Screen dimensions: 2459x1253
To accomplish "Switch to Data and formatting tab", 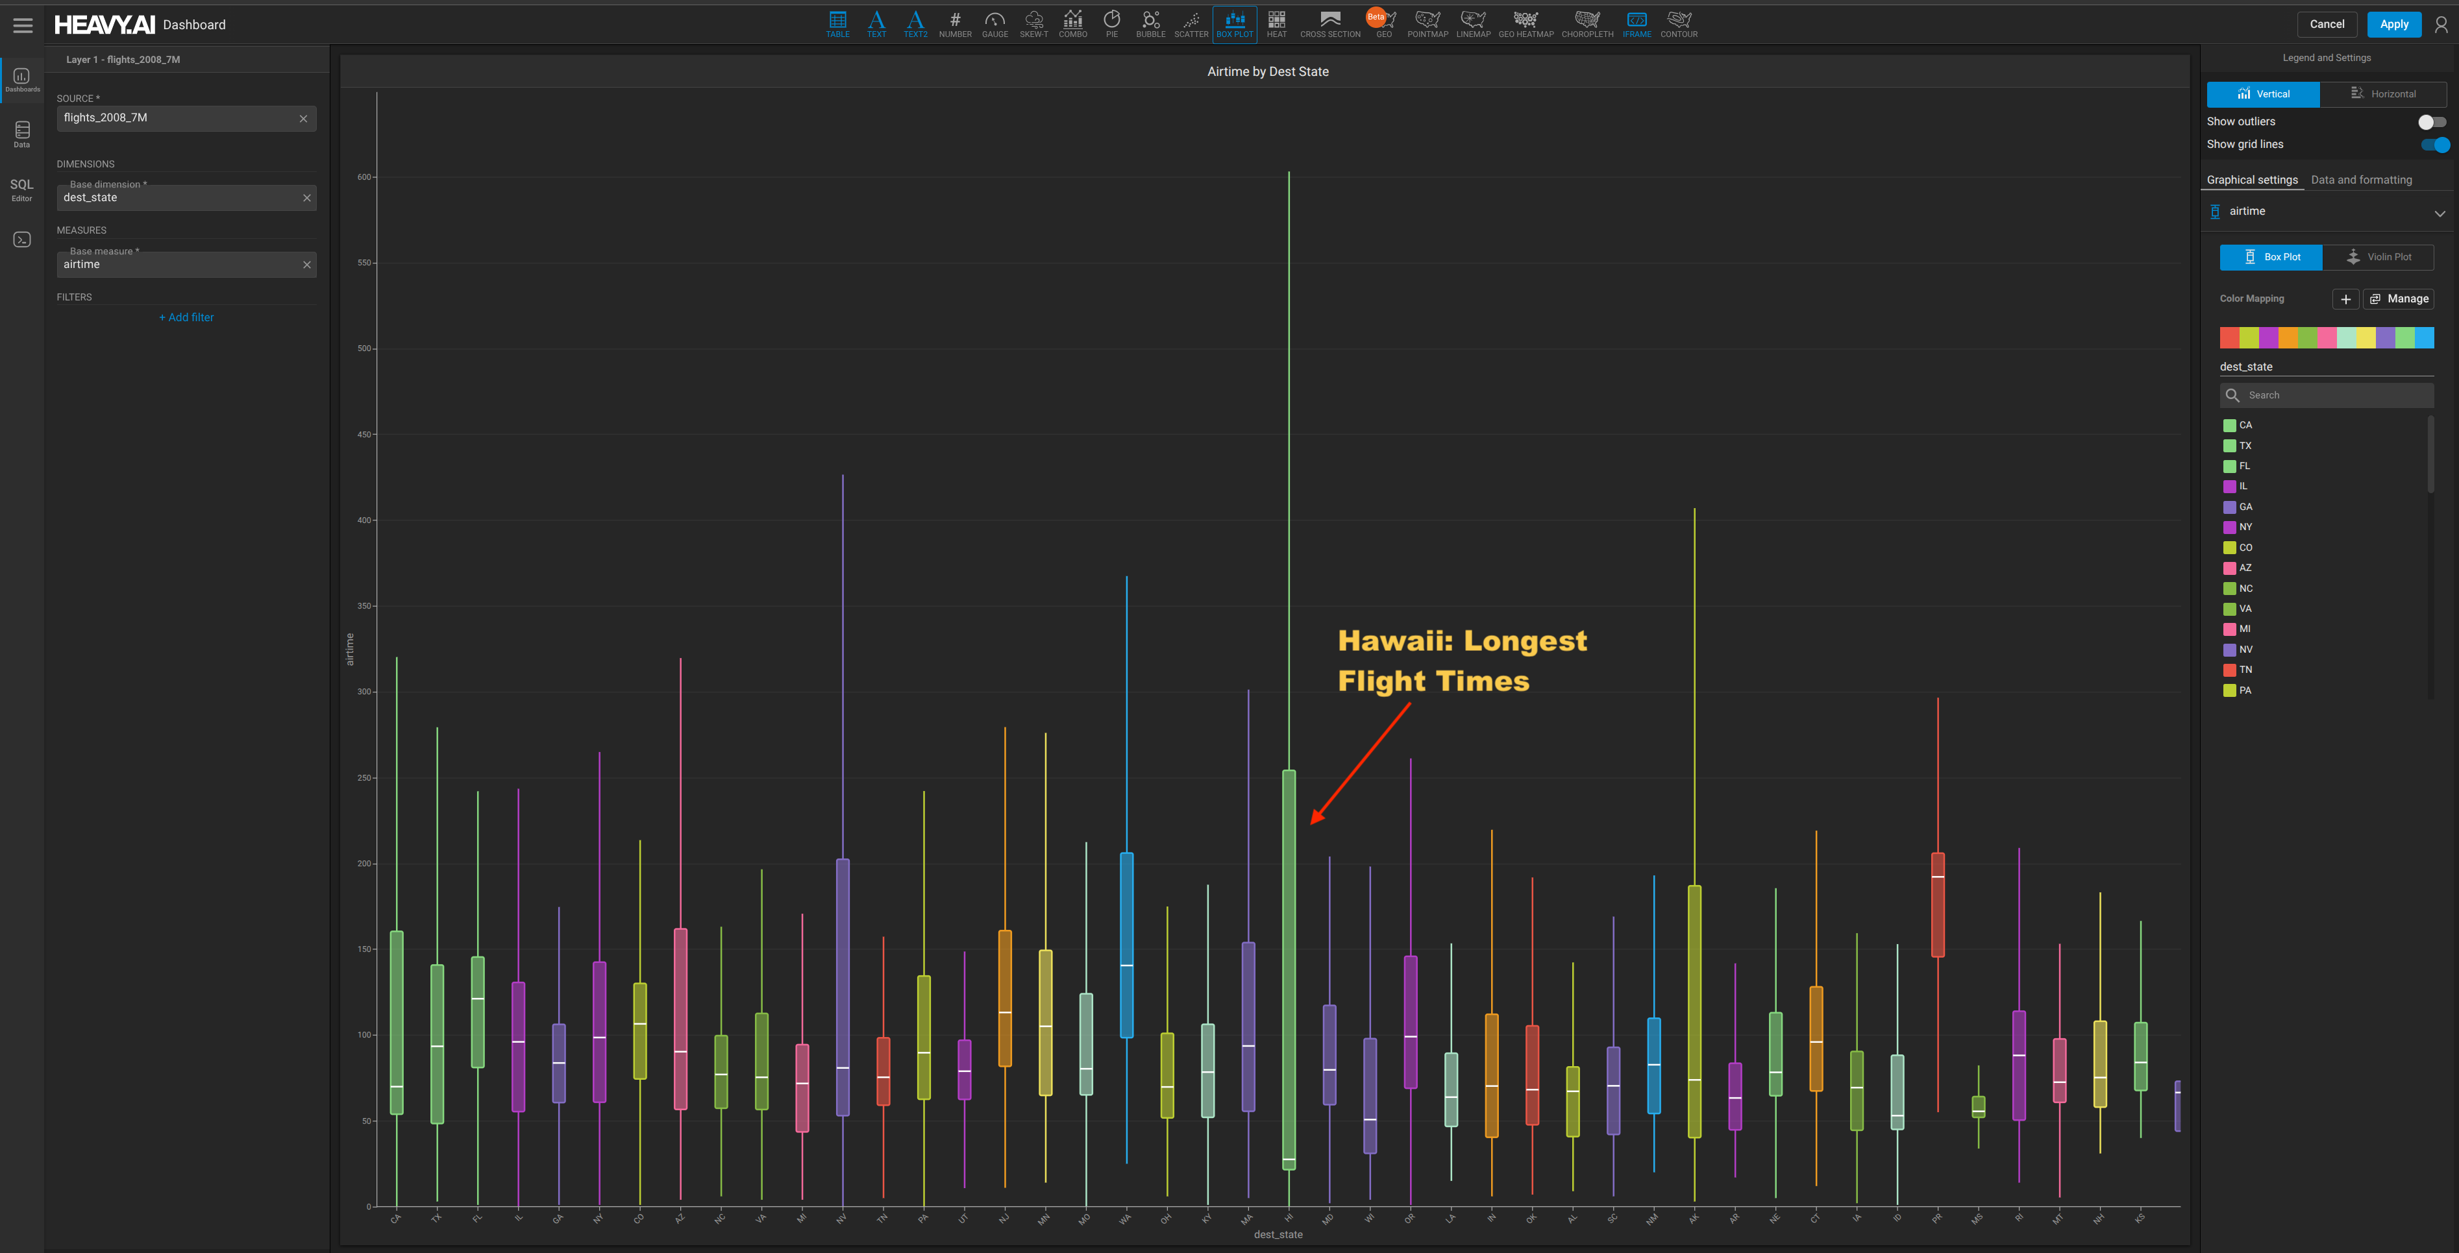I will coord(2361,179).
